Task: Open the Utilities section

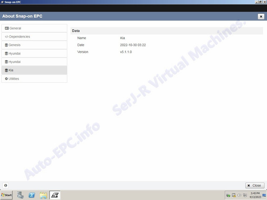Action: click(34, 79)
